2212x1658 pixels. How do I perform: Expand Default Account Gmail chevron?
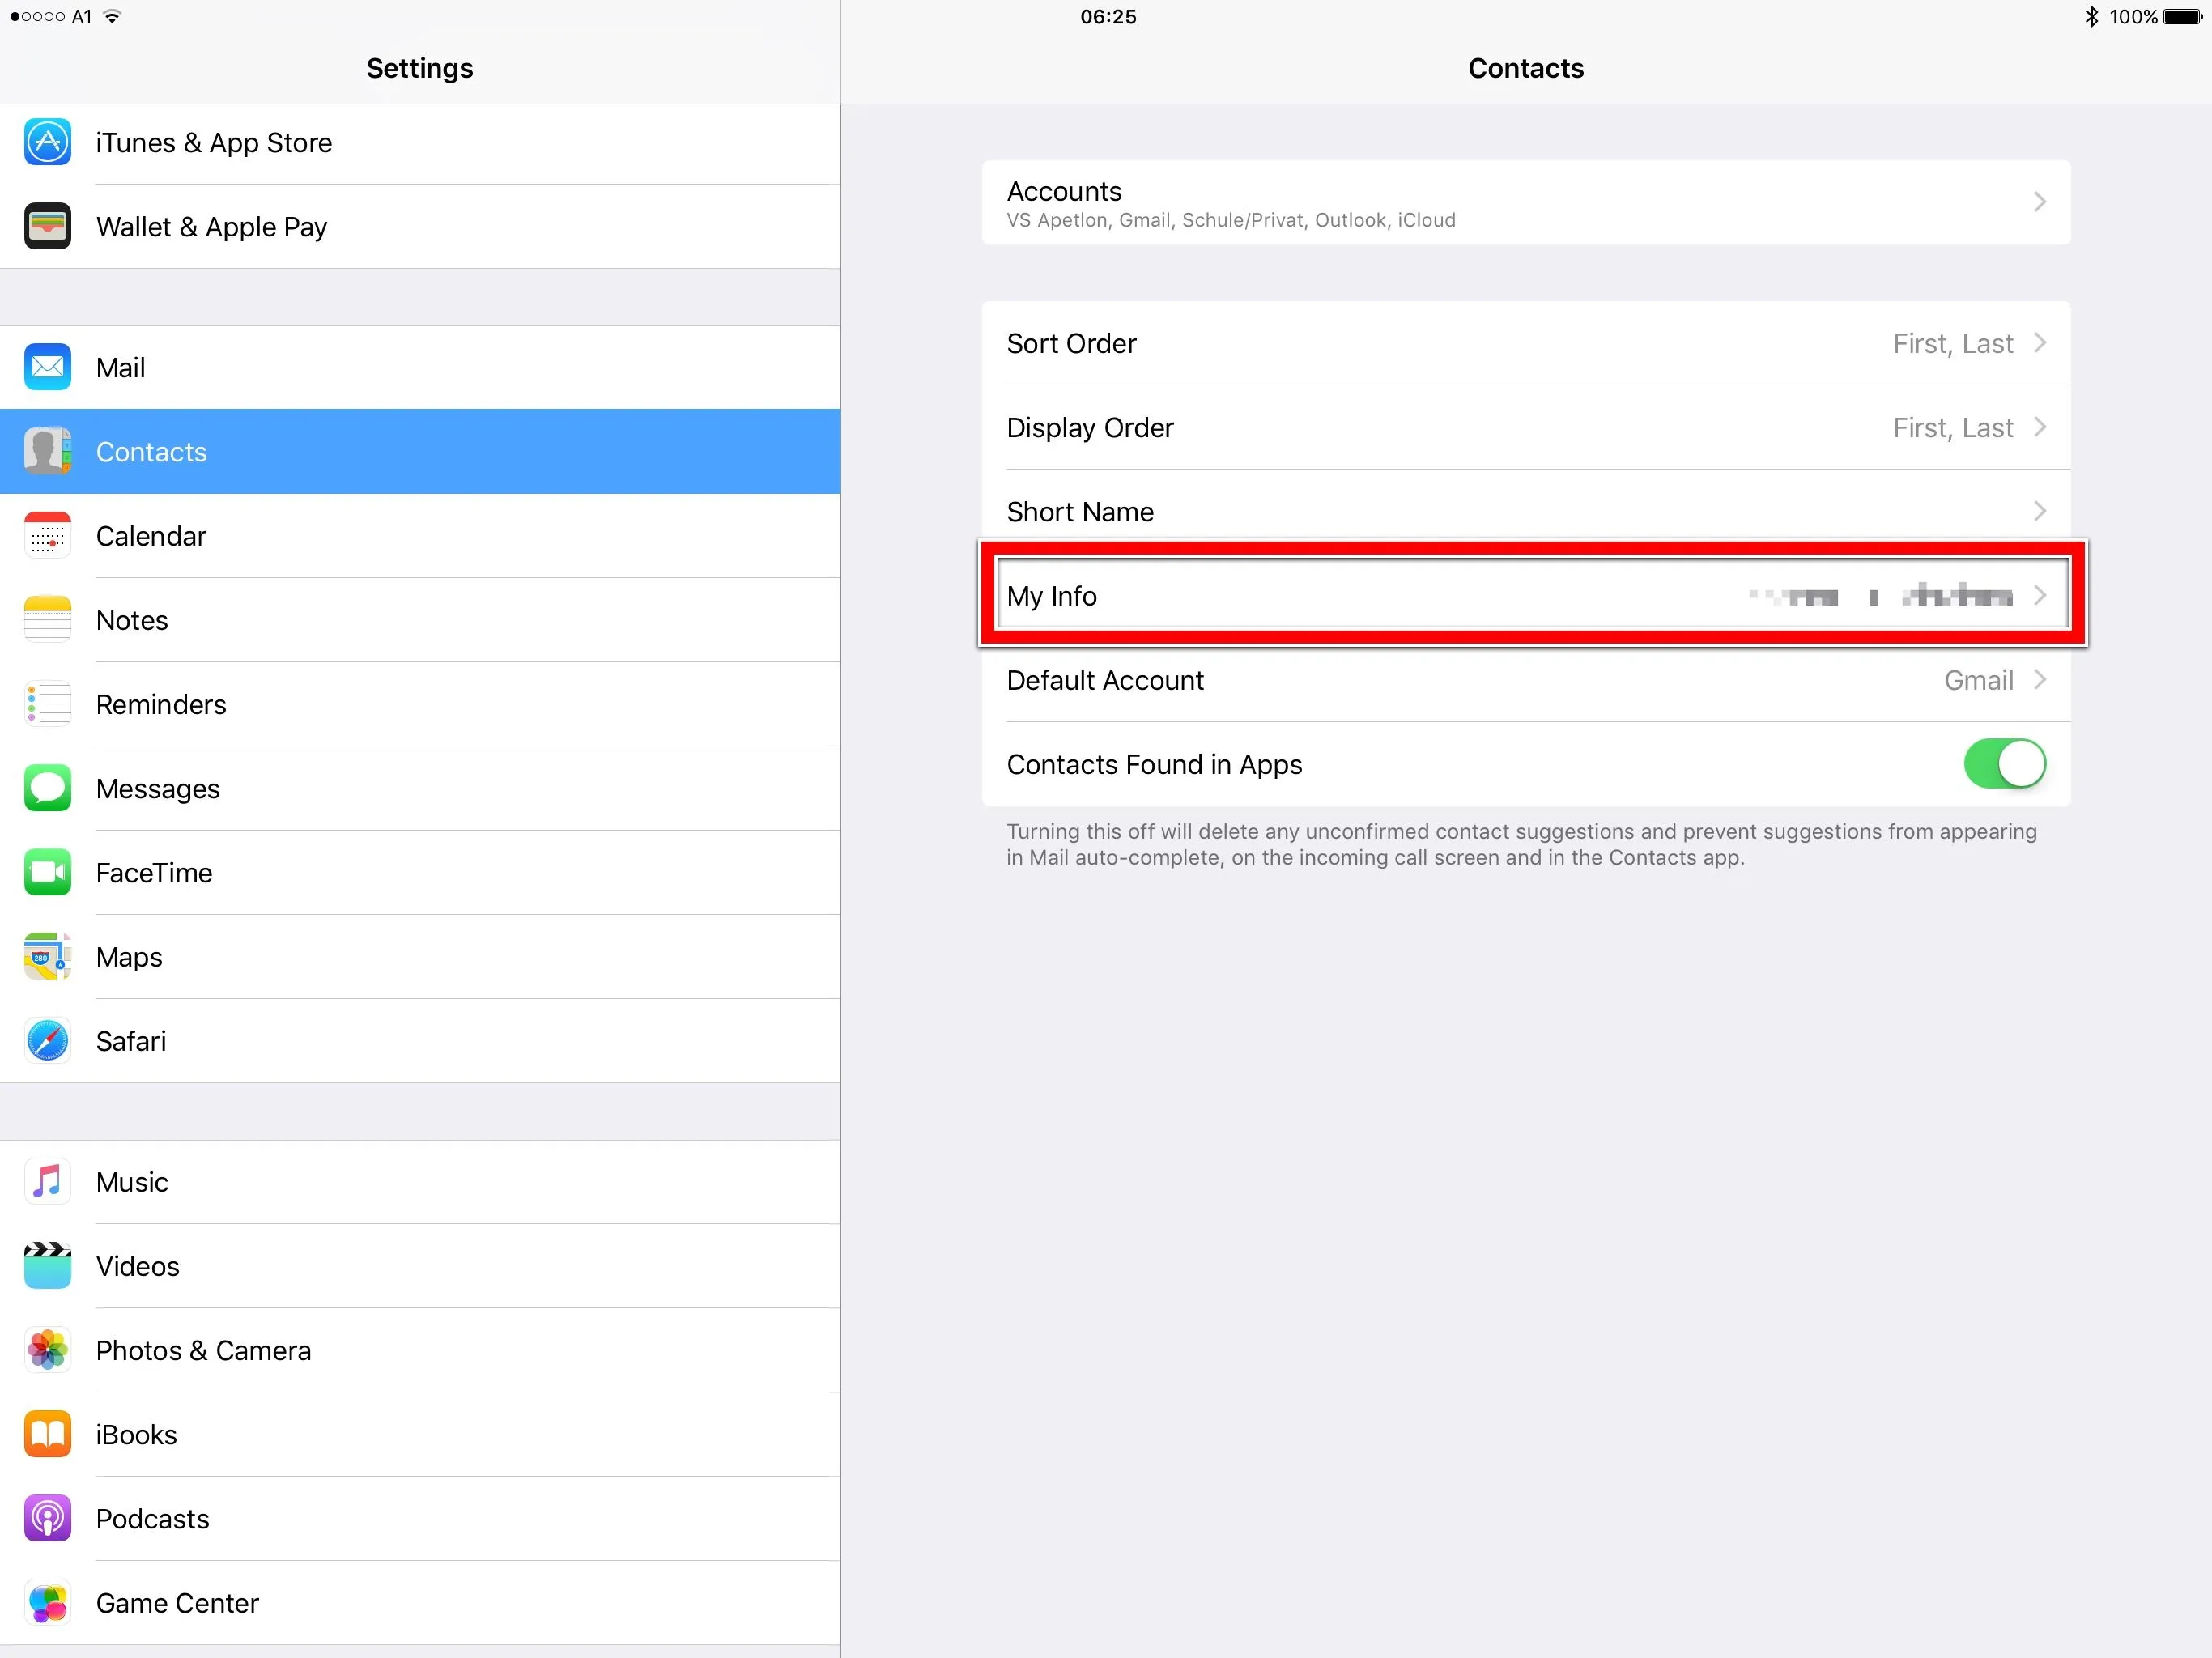pos(2040,680)
